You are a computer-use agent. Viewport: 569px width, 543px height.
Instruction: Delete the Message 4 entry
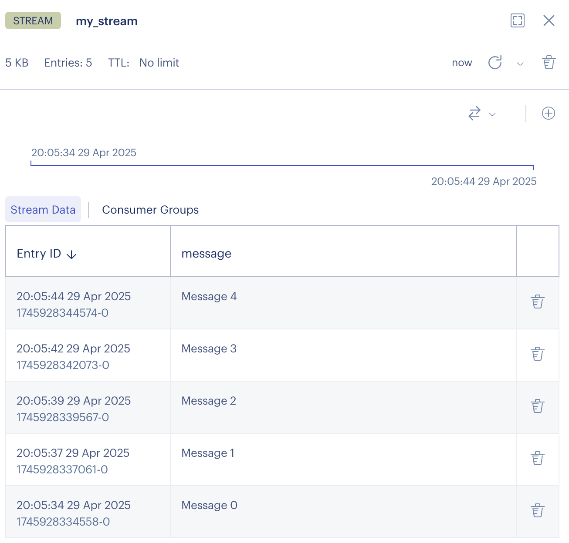[538, 302]
